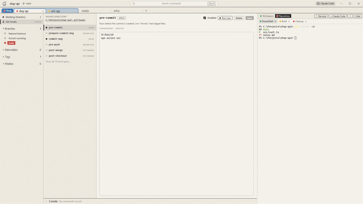Switch to the mobile tab
363x204 pixels.
click(94, 11)
